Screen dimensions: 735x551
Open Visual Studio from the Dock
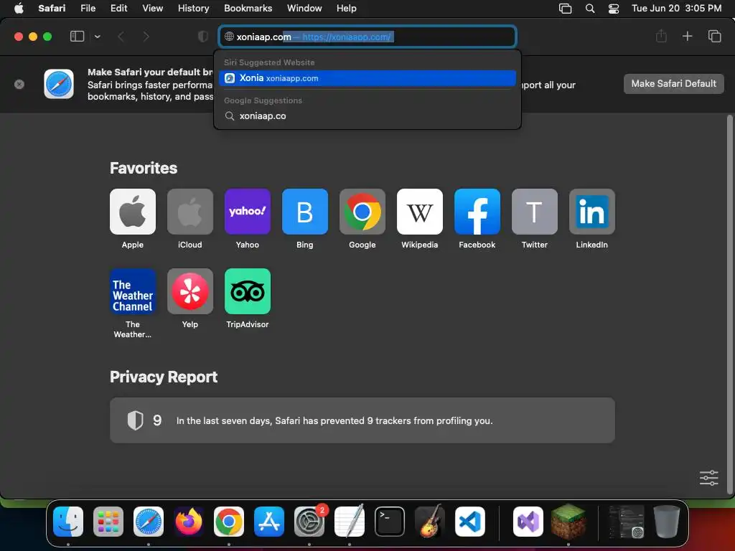pos(528,522)
